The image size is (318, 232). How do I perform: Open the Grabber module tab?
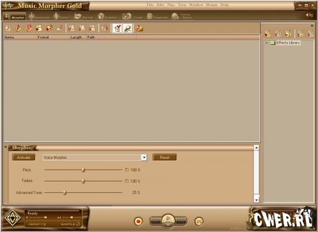tap(108, 16)
